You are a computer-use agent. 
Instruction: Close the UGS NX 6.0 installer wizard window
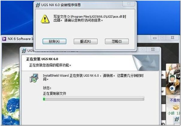coord(153,49)
